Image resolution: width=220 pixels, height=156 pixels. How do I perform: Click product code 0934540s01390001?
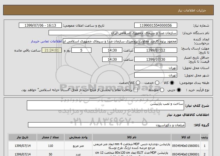point(186,154)
